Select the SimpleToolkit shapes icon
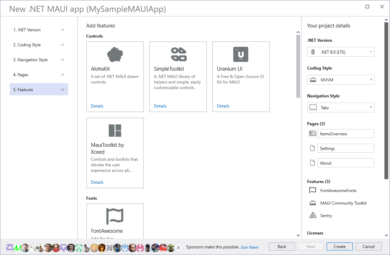Viewport: 390px width, 255px height. click(178, 54)
